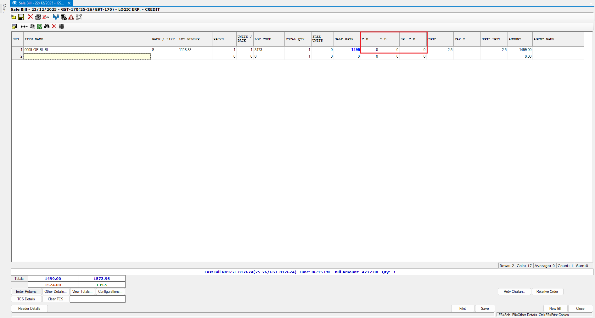Click the copy documents icon
Viewport: 595px width, 318px height.
click(32, 26)
